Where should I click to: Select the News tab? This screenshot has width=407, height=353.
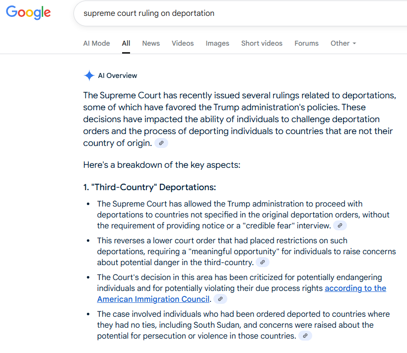tap(151, 43)
